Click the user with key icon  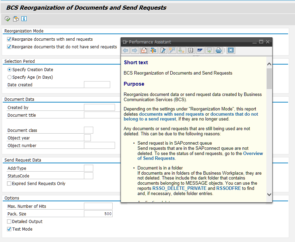point(181,50)
